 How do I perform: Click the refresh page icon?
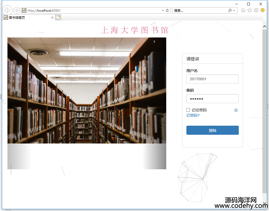click(x=167, y=10)
